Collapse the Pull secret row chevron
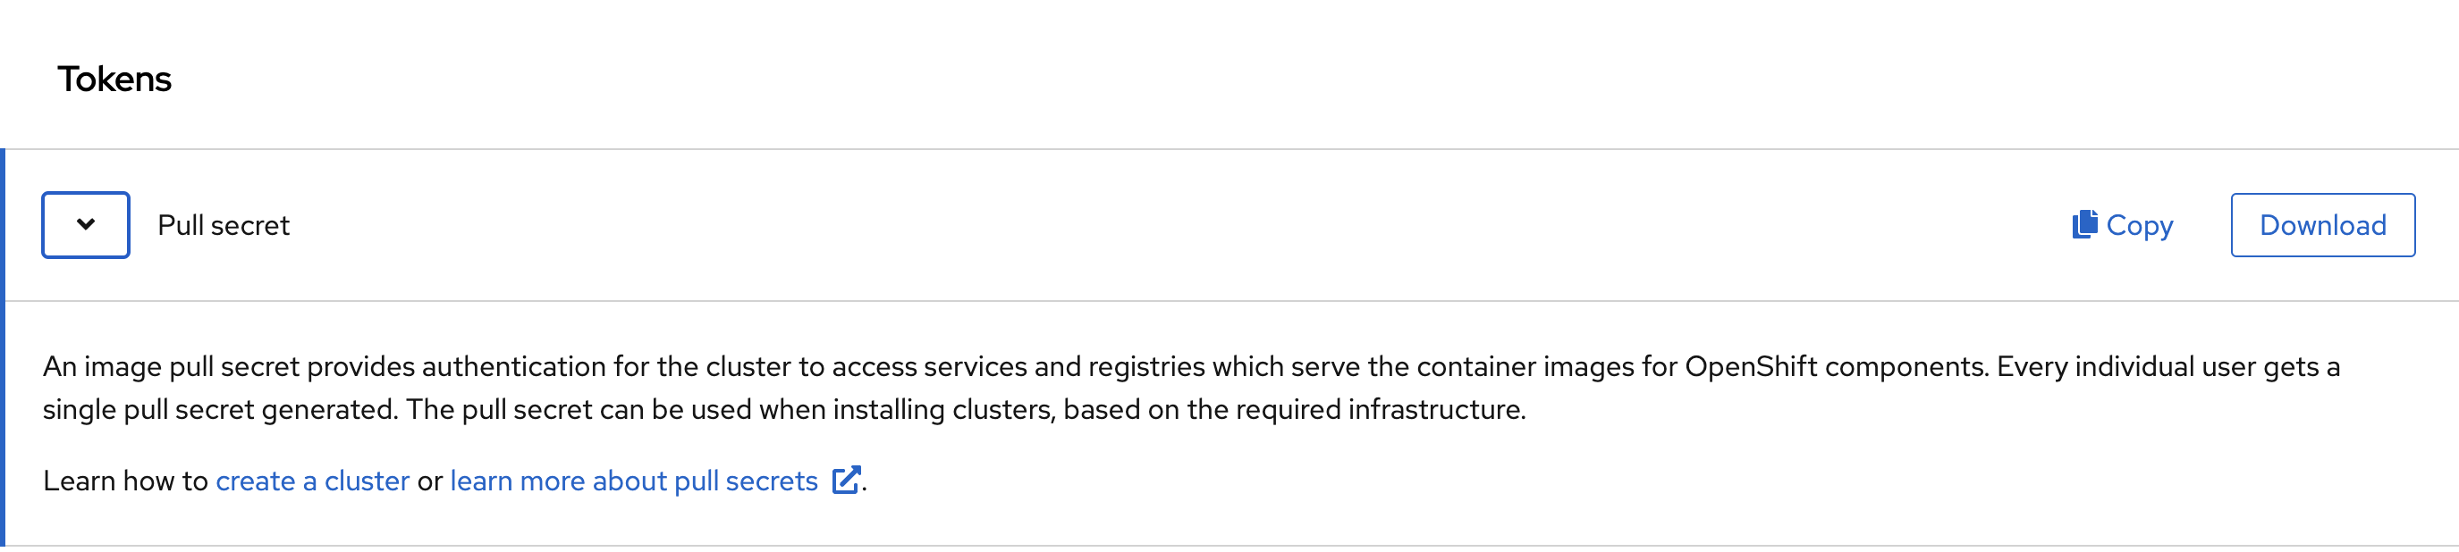The image size is (2459, 552). (86, 225)
